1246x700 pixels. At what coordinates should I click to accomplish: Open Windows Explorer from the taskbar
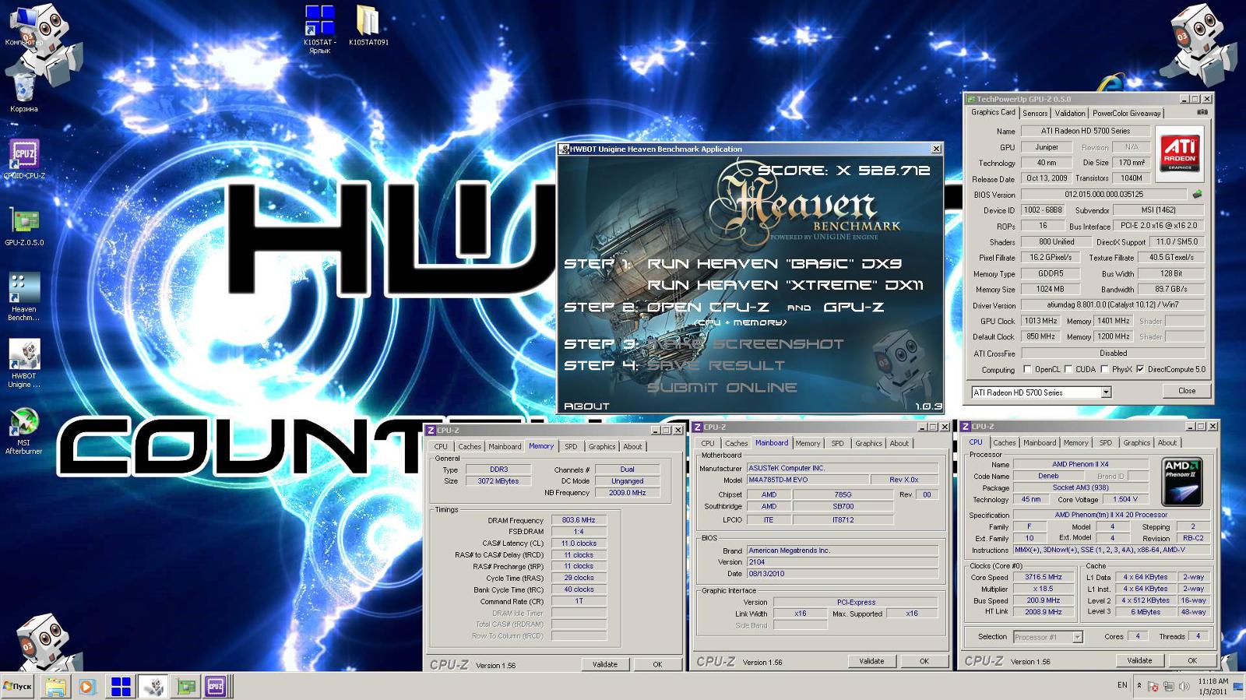pyautogui.click(x=55, y=686)
